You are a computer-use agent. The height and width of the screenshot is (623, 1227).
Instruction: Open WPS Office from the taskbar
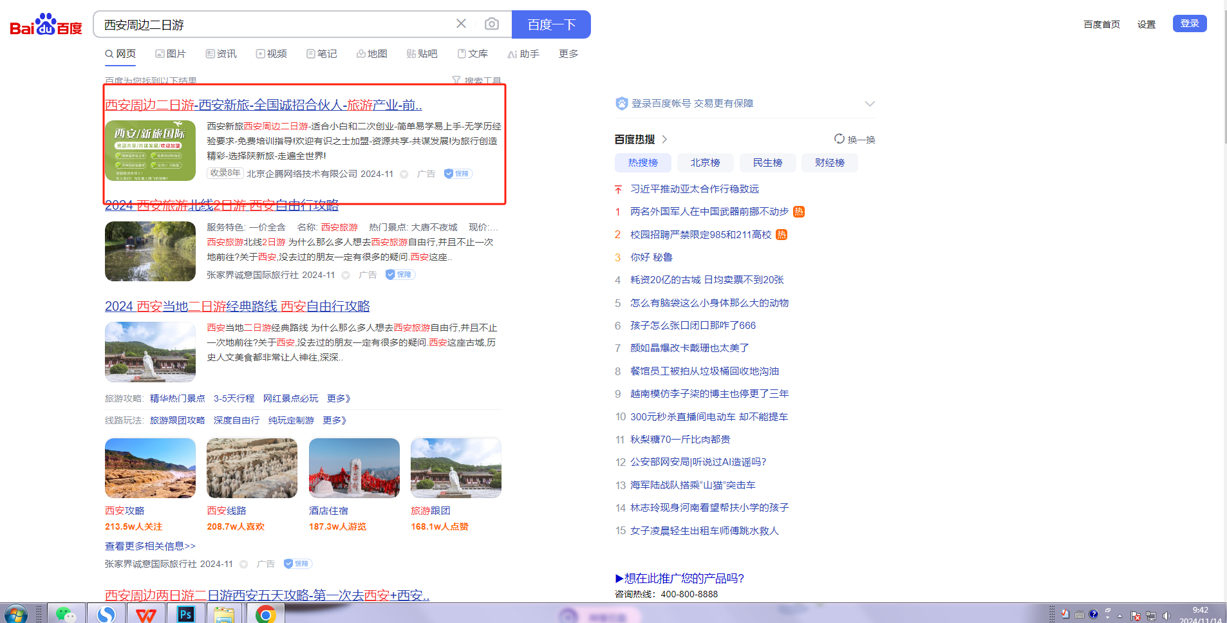(146, 614)
